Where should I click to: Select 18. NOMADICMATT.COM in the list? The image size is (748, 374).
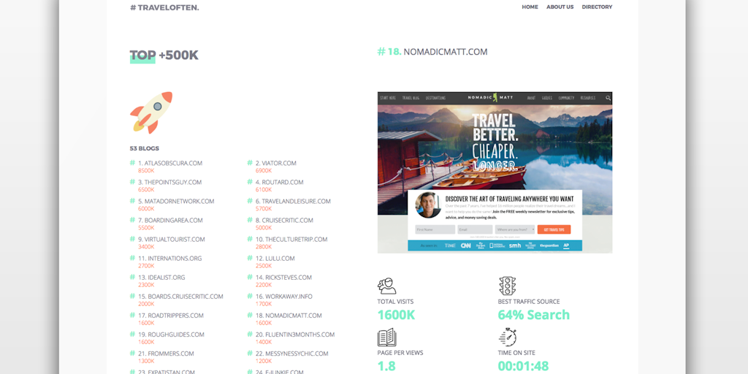[x=289, y=316]
